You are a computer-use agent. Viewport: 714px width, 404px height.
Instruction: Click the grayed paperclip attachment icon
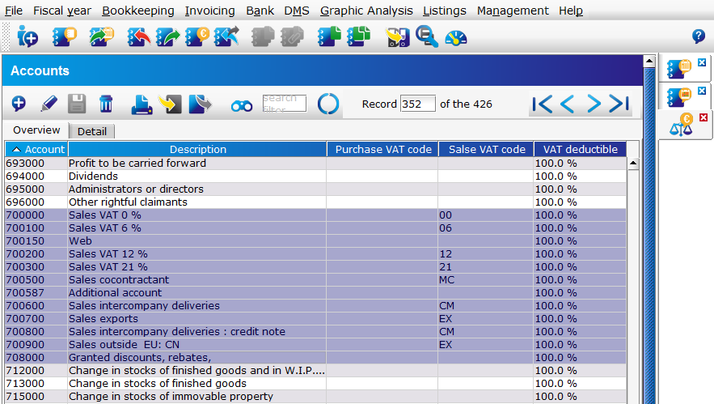click(292, 36)
